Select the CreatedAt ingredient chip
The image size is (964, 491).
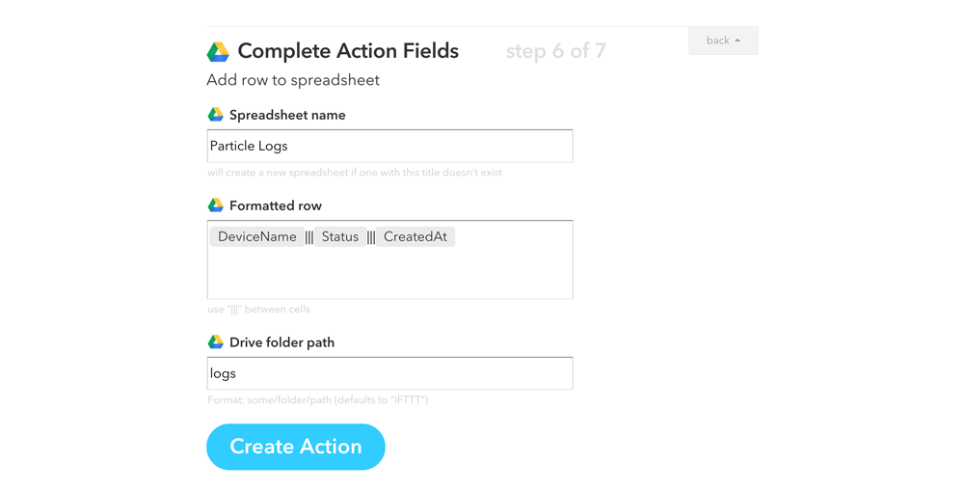click(x=415, y=237)
